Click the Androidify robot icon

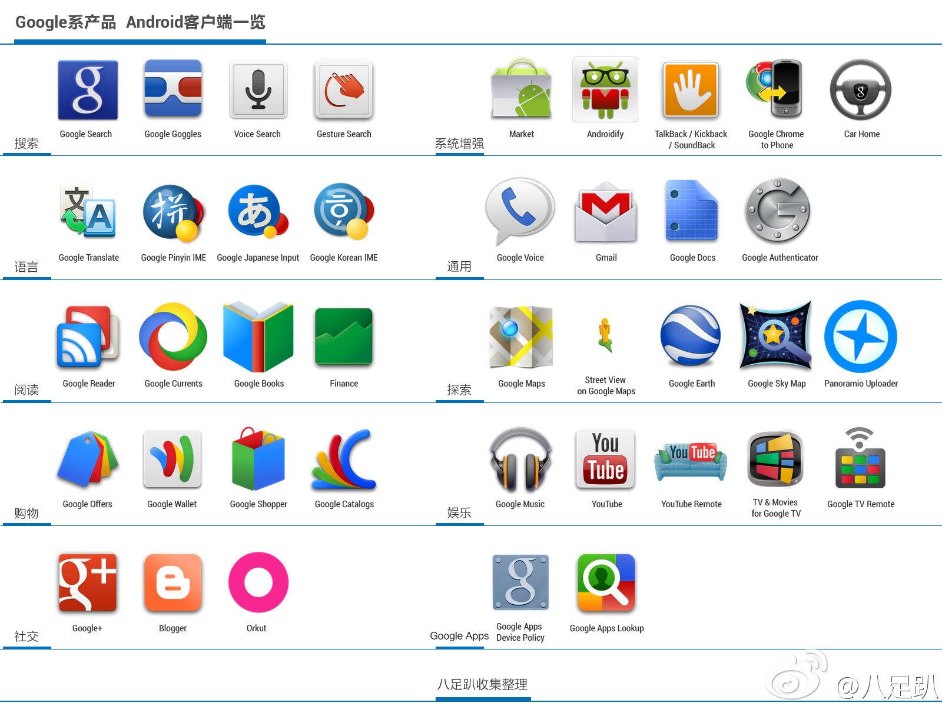click(x=605, y=89)
